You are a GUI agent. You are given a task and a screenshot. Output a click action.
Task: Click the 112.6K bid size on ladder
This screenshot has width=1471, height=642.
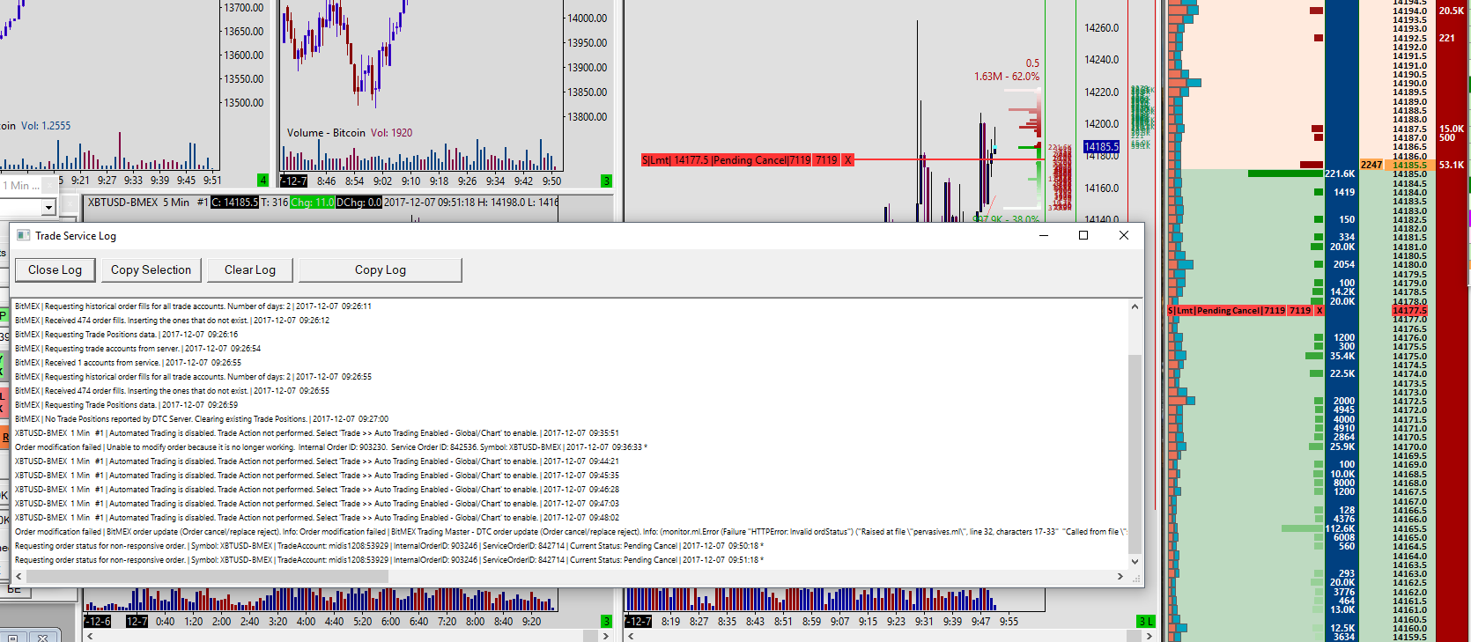click(x=1341, y=528)
